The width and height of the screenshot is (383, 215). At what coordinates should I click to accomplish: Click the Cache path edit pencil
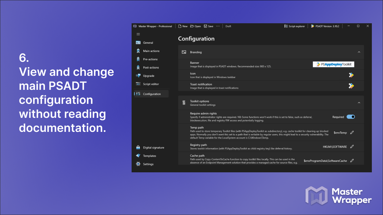pos(352,161)
